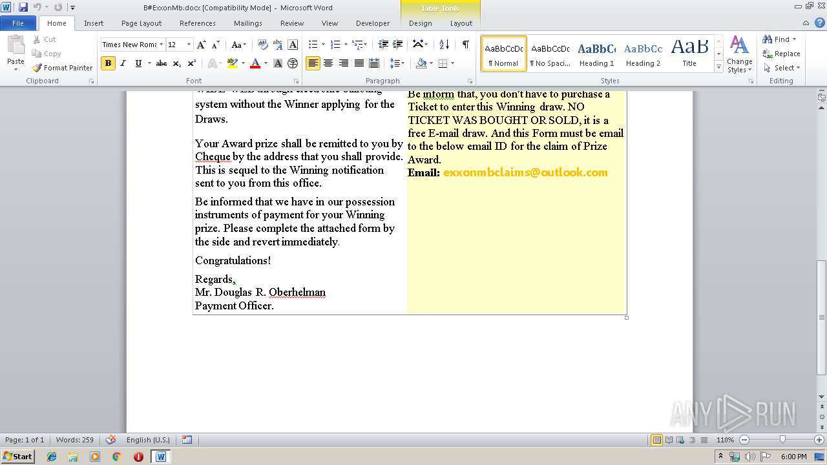
Task: Open Select dropdown in Editing
Action: 782,68
